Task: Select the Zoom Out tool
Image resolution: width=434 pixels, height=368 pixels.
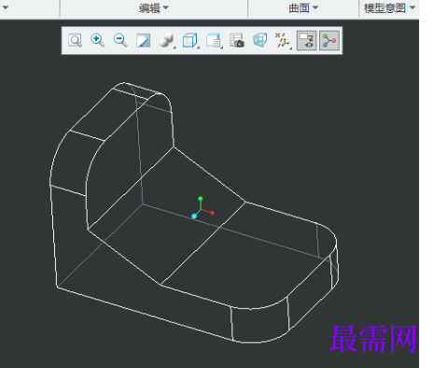Action: [x=120, y=40]
